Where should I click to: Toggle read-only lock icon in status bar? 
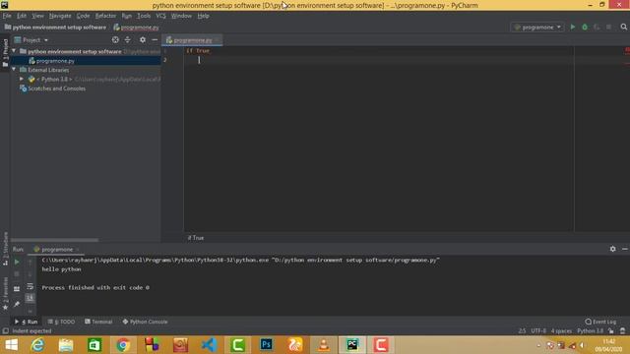[611, 331]
